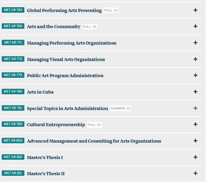This screenshot has width=206, height=182.
Task: Click plus icon for Master's Thesis II
Action: coord(195,173)
